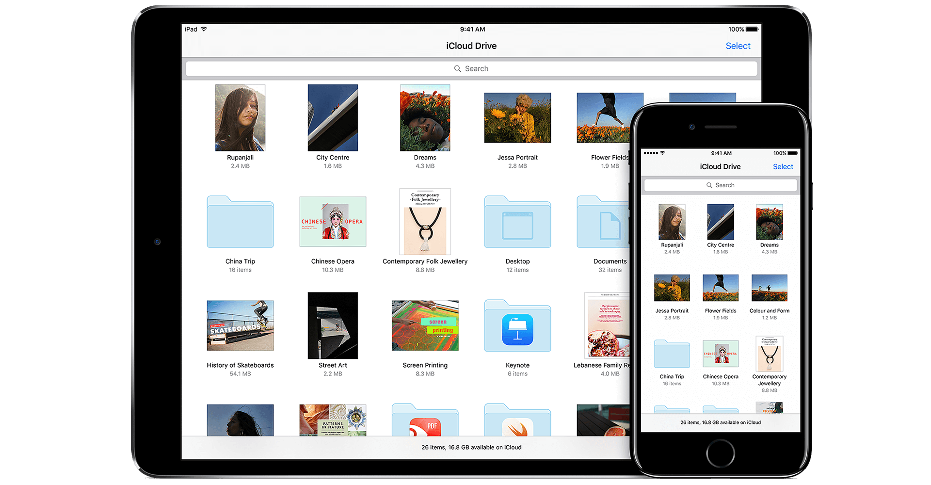931x485 pixels.
Task: Open the grapefruit photo in bottom iPad row
Action: pos(603,420)
